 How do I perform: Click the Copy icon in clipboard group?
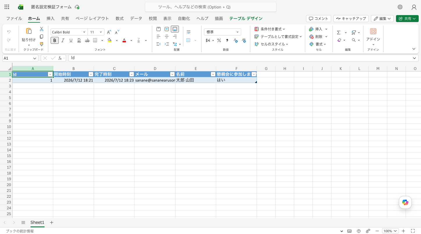[42, 37]
